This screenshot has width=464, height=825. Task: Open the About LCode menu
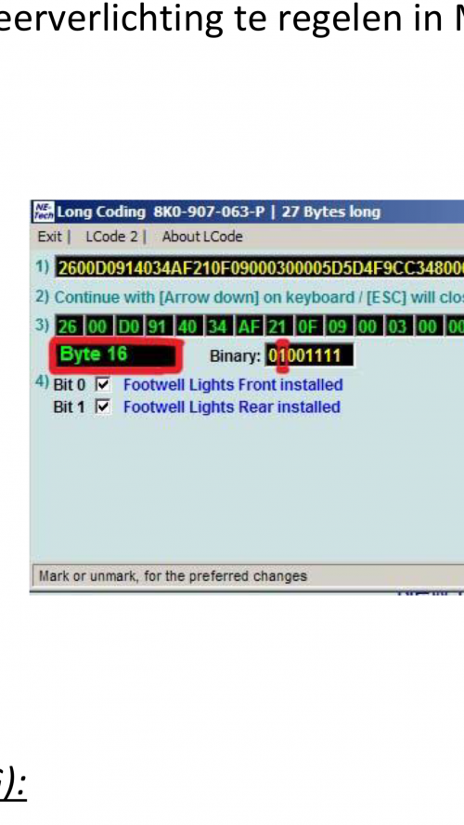point(202,237)
